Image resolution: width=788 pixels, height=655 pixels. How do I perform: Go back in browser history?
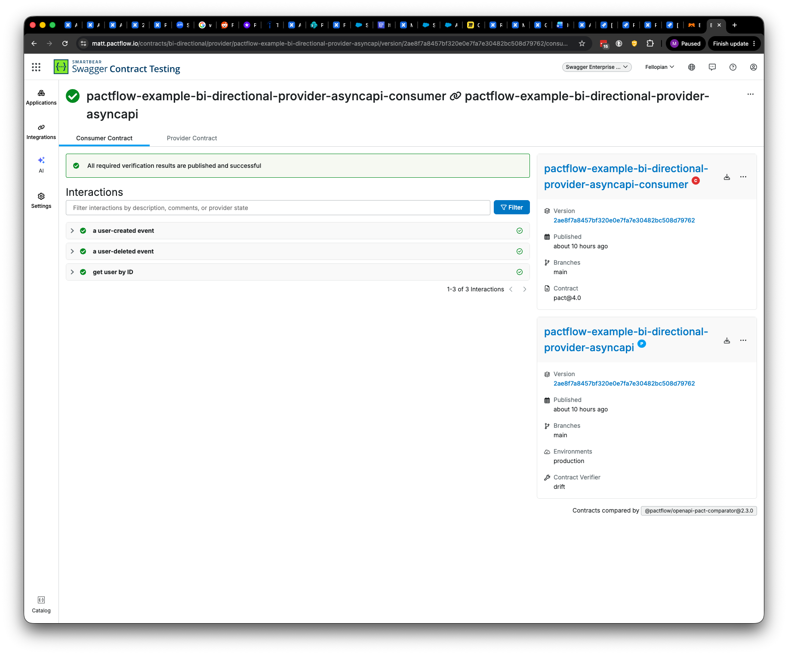coord(34,43)
